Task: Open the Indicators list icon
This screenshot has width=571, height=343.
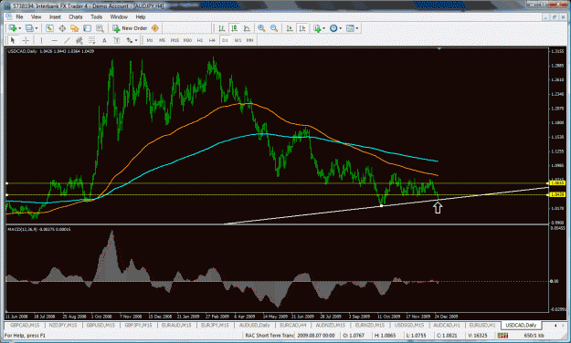Action: 317,28
